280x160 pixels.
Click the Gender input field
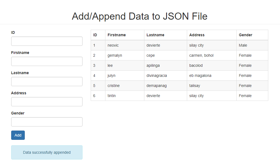(x=47, y=122)
